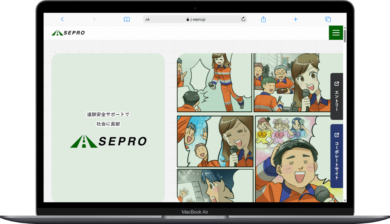The height and width of the screenshot is (224, 390).
Task: Click the scrollbar down arrow
Action: tap(345, 200)
